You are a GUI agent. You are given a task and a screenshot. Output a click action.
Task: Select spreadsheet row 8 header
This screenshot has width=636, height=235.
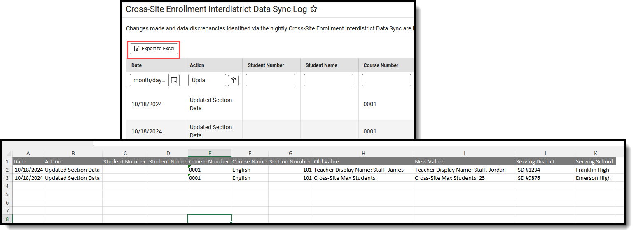(7, 219)
